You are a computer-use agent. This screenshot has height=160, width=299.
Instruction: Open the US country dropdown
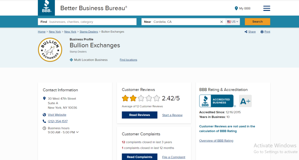[x=233, y=22]
